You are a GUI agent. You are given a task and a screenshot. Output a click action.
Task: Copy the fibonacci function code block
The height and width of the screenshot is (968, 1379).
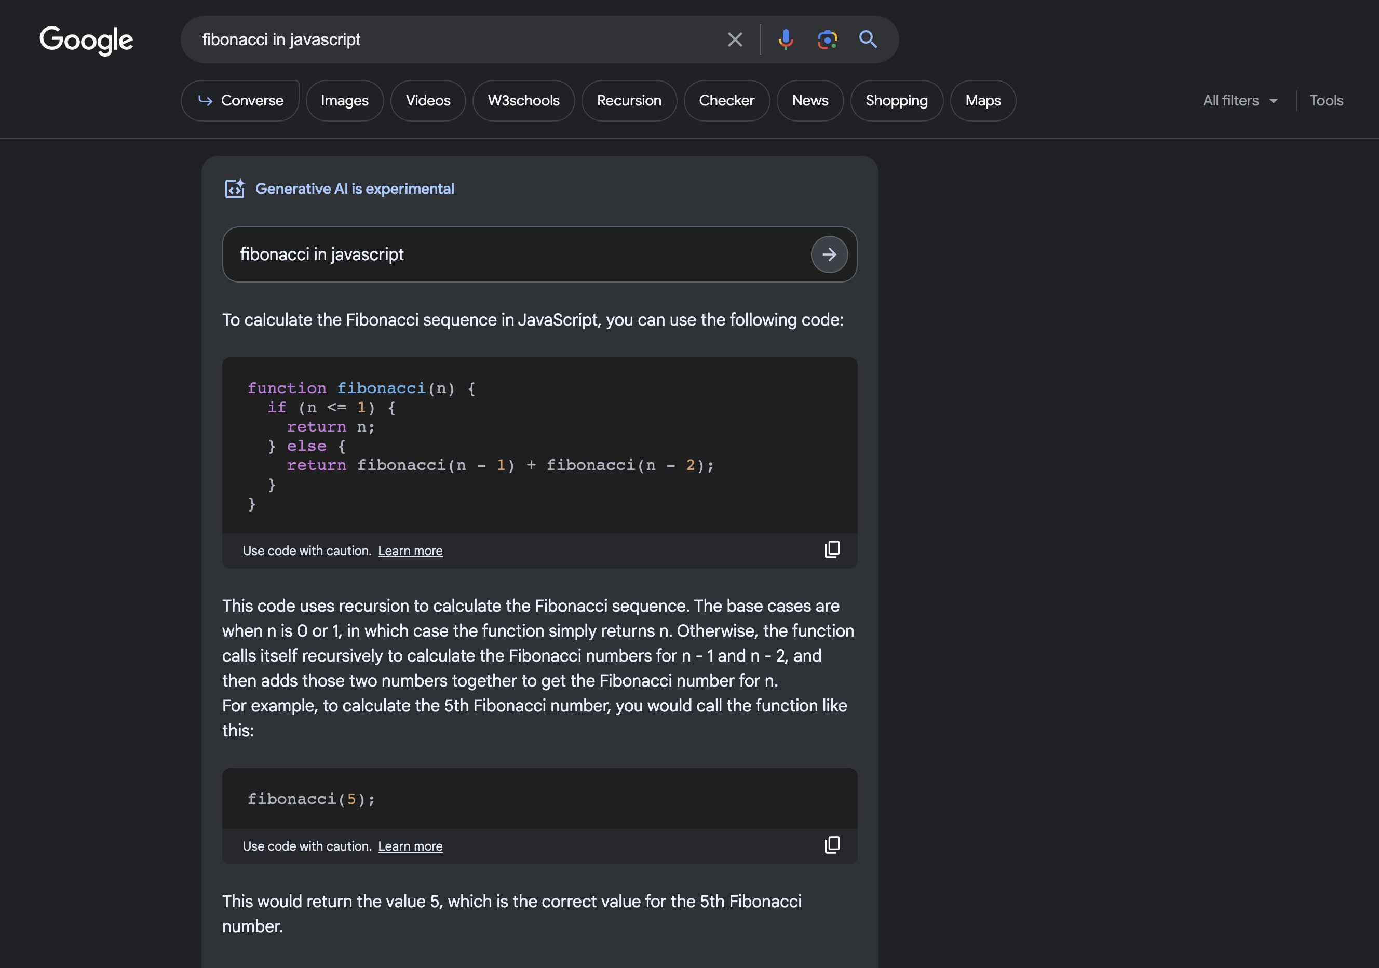coord(832,550)
